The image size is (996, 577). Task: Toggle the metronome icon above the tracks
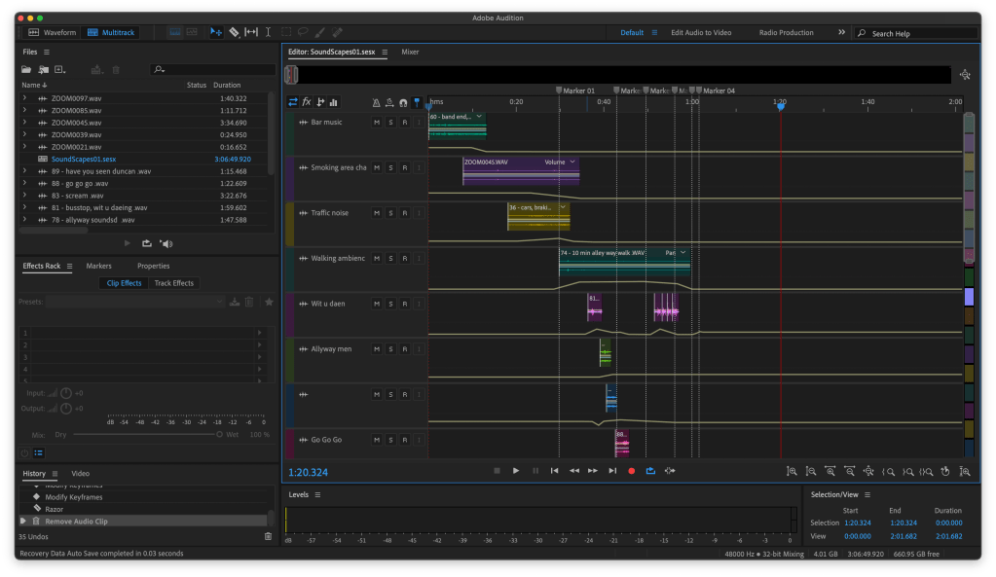click(x=377, y=102)
